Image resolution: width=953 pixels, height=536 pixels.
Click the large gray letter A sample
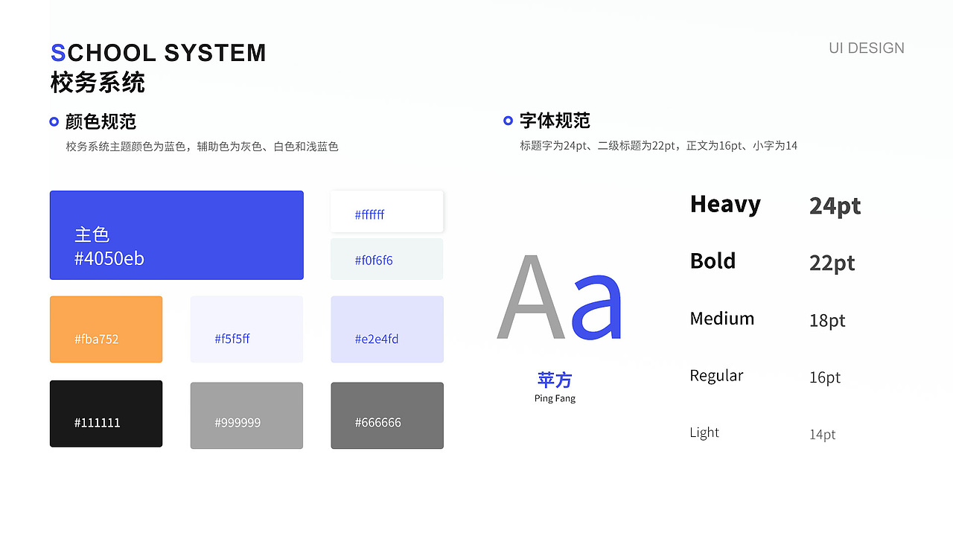530,296
